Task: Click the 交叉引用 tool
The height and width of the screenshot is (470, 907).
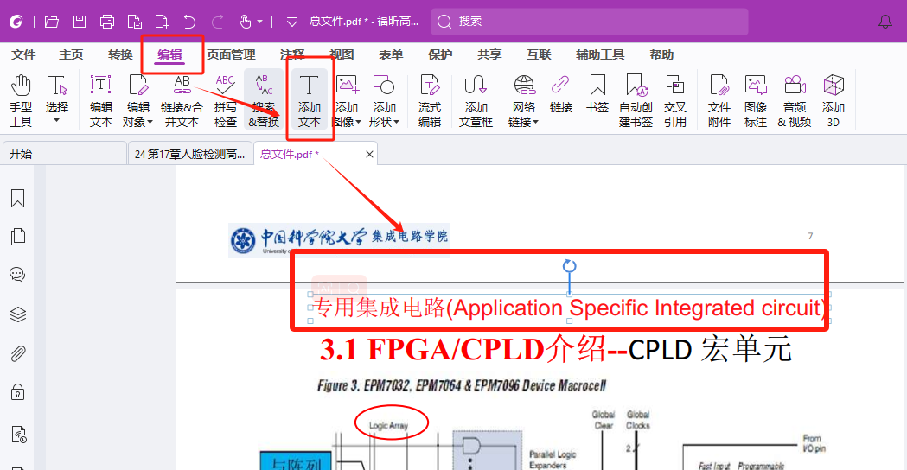Action: [675, 100]
